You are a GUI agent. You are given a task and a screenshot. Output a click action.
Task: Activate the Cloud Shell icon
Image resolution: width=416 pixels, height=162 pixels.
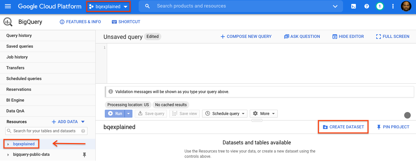coord(354,6)
